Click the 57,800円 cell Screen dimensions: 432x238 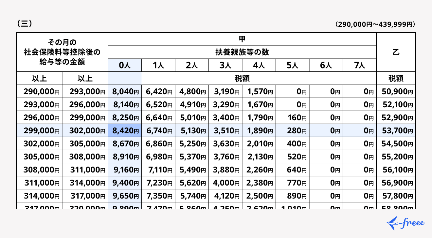pyautogui.click(x=396, y=196)
